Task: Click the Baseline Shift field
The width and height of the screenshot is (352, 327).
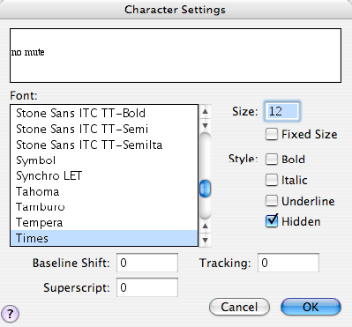Action: coord(147,263)
